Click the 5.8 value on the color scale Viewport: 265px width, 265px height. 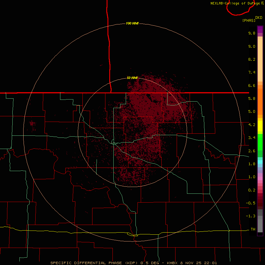tap(252, 99)
